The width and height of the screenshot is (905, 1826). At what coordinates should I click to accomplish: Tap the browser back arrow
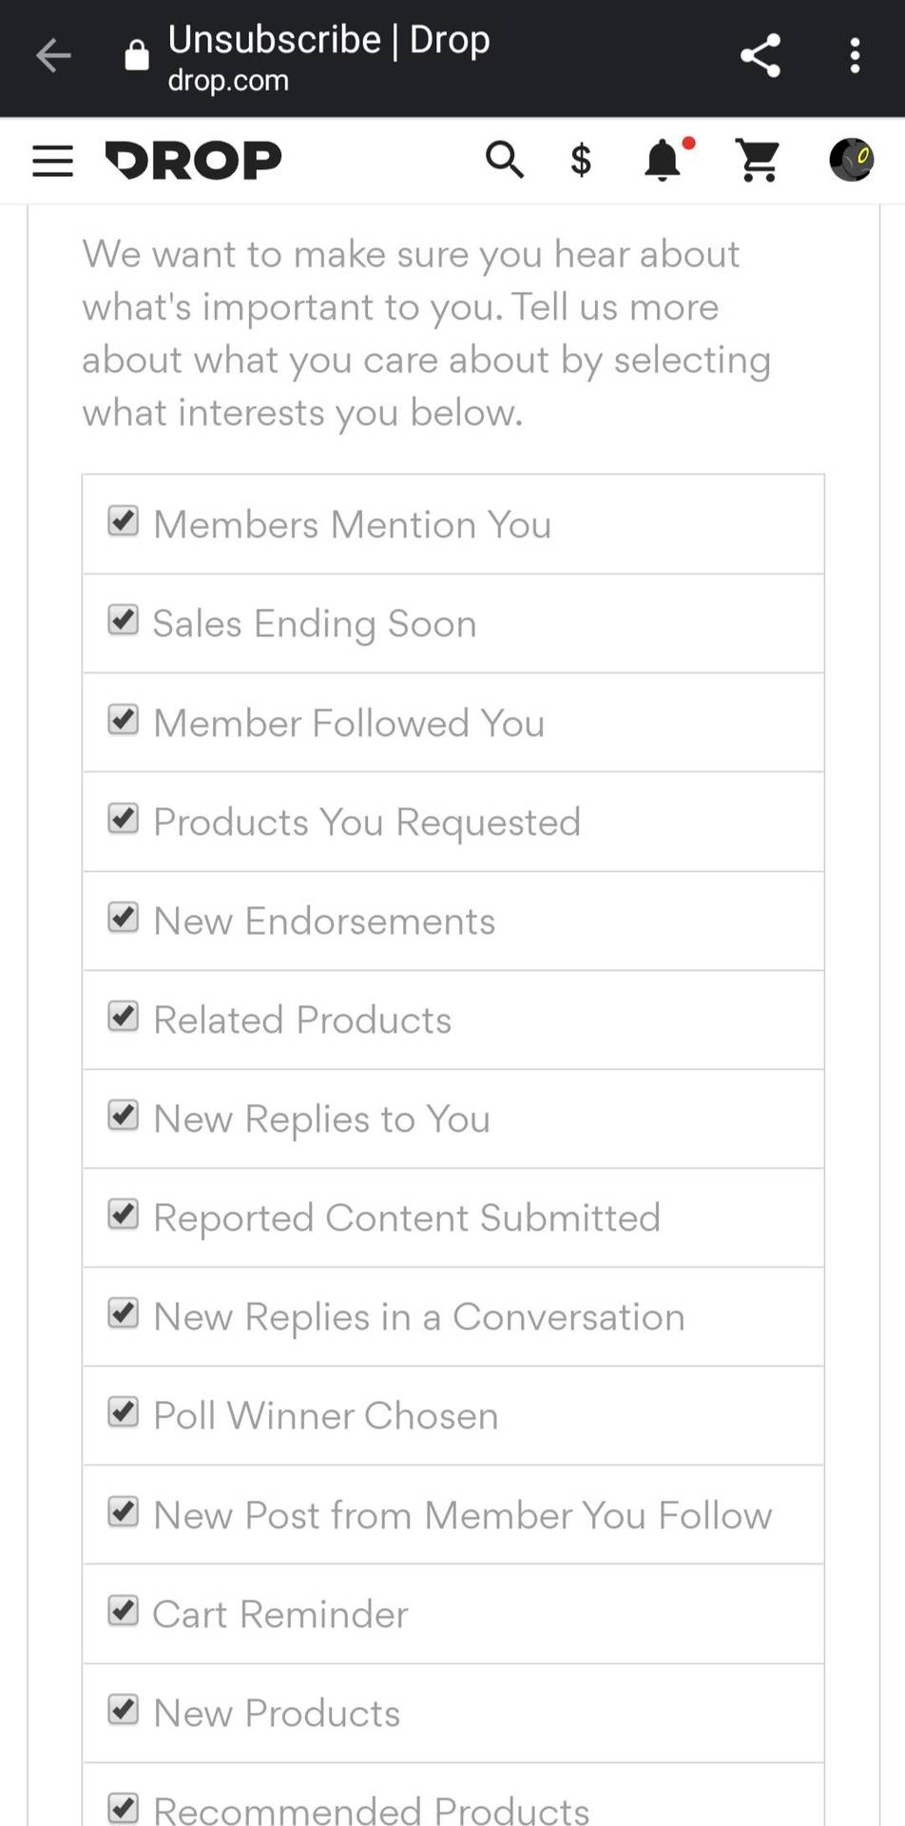point(53,56)
